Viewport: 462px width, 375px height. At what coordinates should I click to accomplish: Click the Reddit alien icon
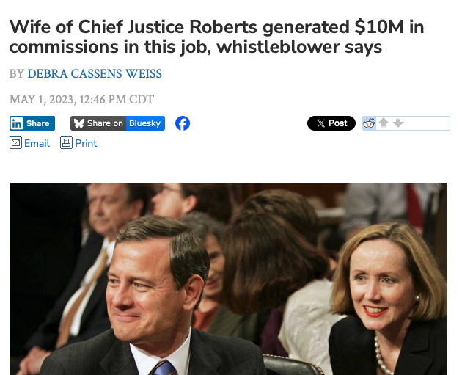(x=369, y=123)
